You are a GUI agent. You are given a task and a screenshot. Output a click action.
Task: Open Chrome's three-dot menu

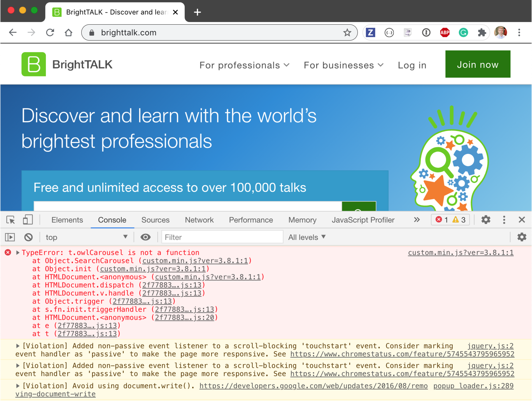point(519,32)
